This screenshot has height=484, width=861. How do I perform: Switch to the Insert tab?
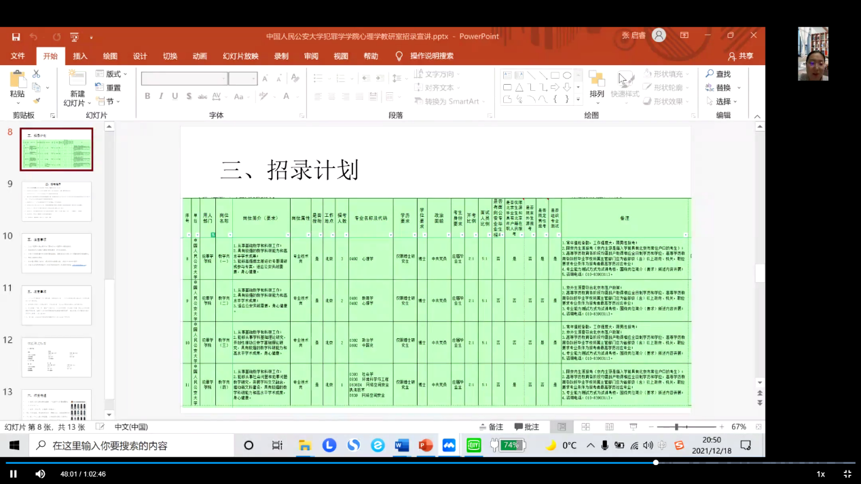coord(80,56)
